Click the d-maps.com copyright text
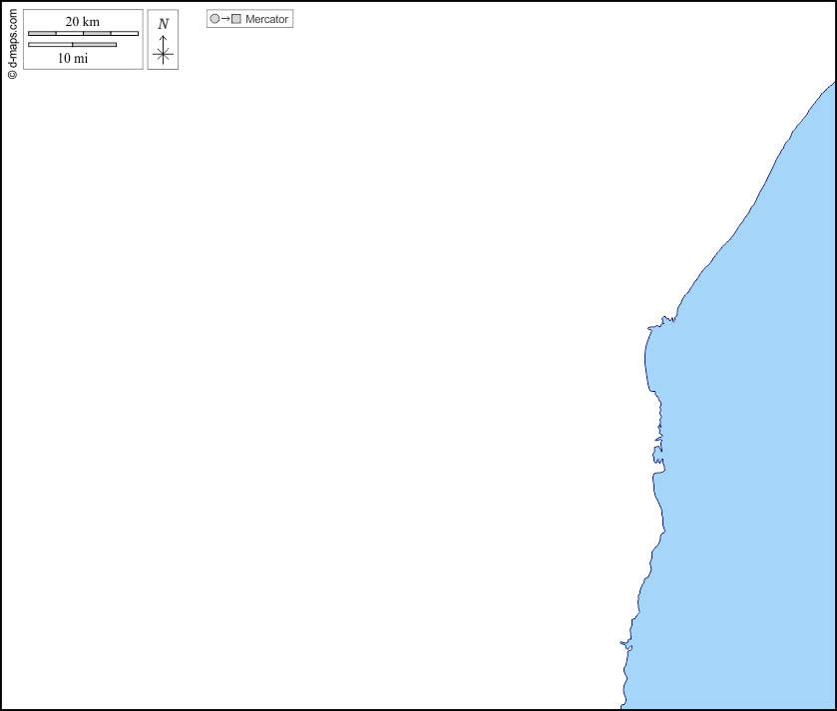 12,41
